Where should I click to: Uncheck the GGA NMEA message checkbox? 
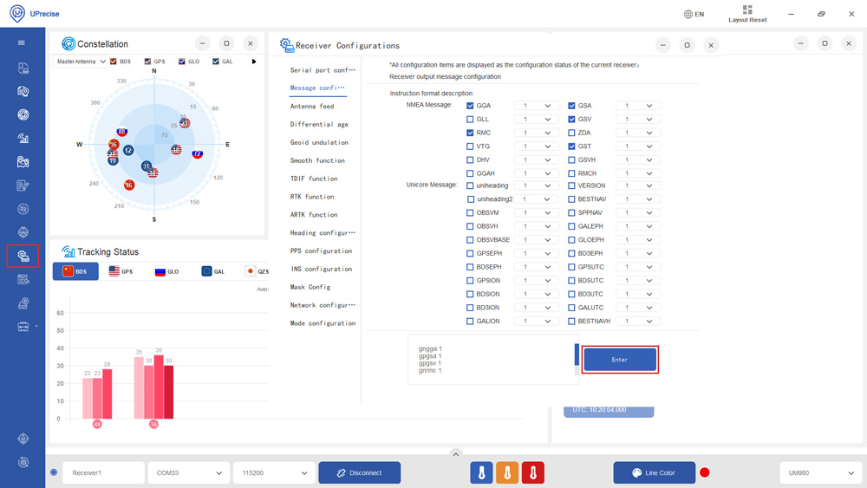click(x=471, y=106)
